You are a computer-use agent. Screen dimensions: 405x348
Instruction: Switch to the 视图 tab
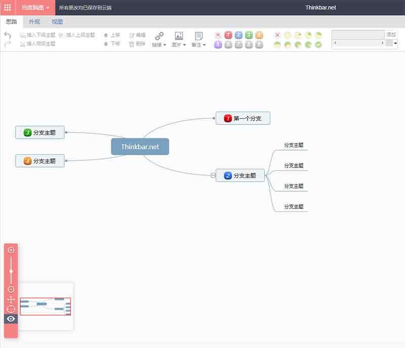point(57,22)
